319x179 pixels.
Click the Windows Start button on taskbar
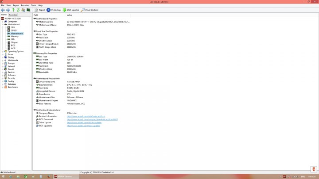pos(3,176)
